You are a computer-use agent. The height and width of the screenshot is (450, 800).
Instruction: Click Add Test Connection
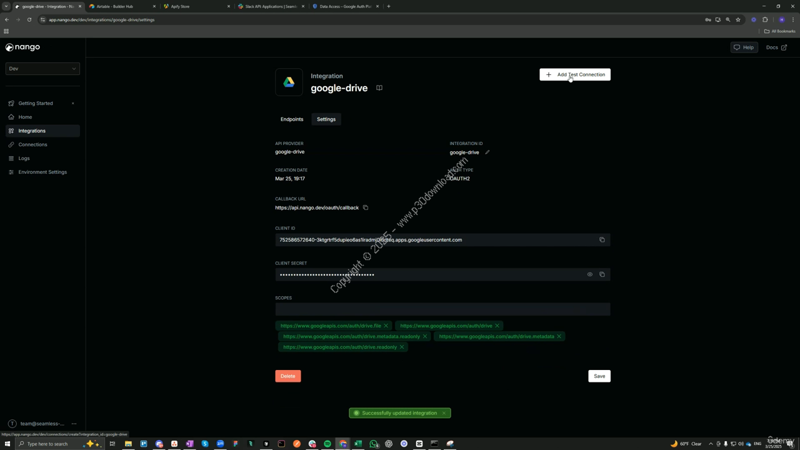point(575,74)
